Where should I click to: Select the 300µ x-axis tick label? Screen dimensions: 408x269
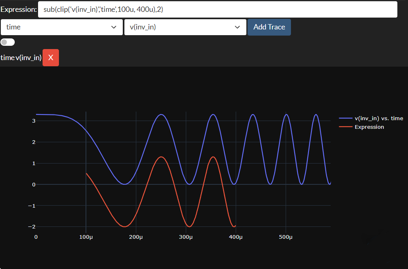tap(186, 237)
